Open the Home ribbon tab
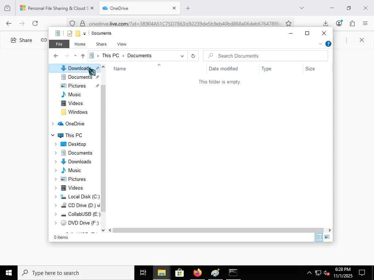 pyautogui.click(x=80, y=44)
